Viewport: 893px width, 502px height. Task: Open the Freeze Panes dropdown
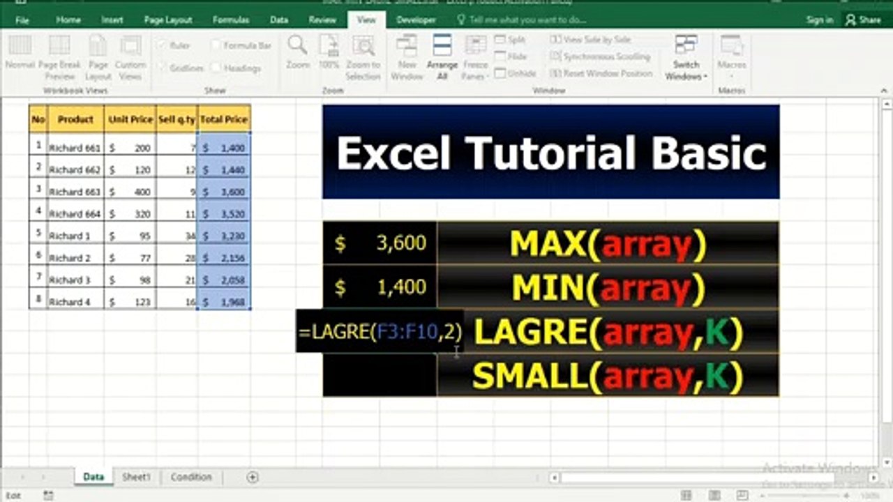coord(475,57)
